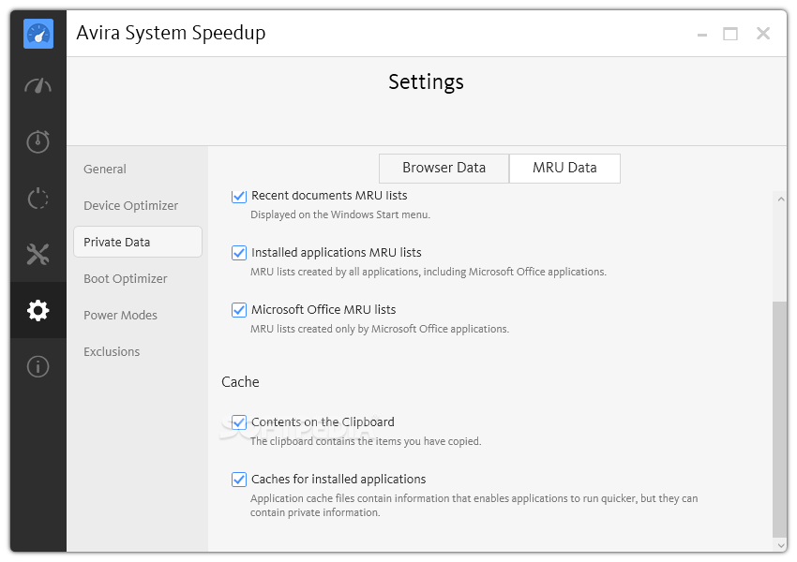Open the General settings section

105,169
